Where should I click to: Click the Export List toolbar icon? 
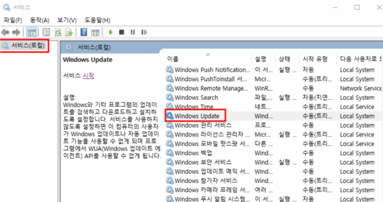pos(69,32)
